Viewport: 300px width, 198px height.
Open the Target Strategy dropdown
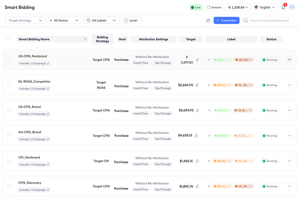pos(25,21)
